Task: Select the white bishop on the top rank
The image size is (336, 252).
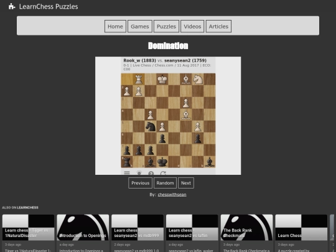Action: coord(186,79)
